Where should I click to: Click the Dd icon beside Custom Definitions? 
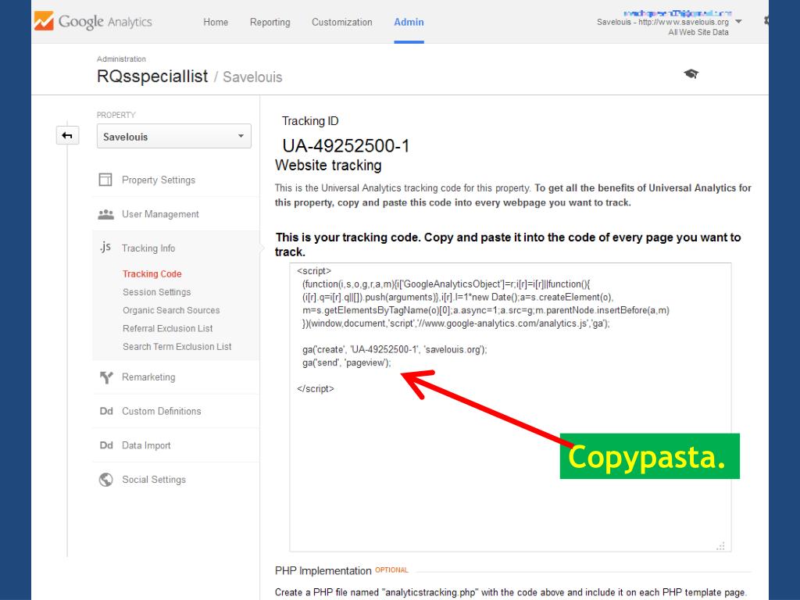106,411
